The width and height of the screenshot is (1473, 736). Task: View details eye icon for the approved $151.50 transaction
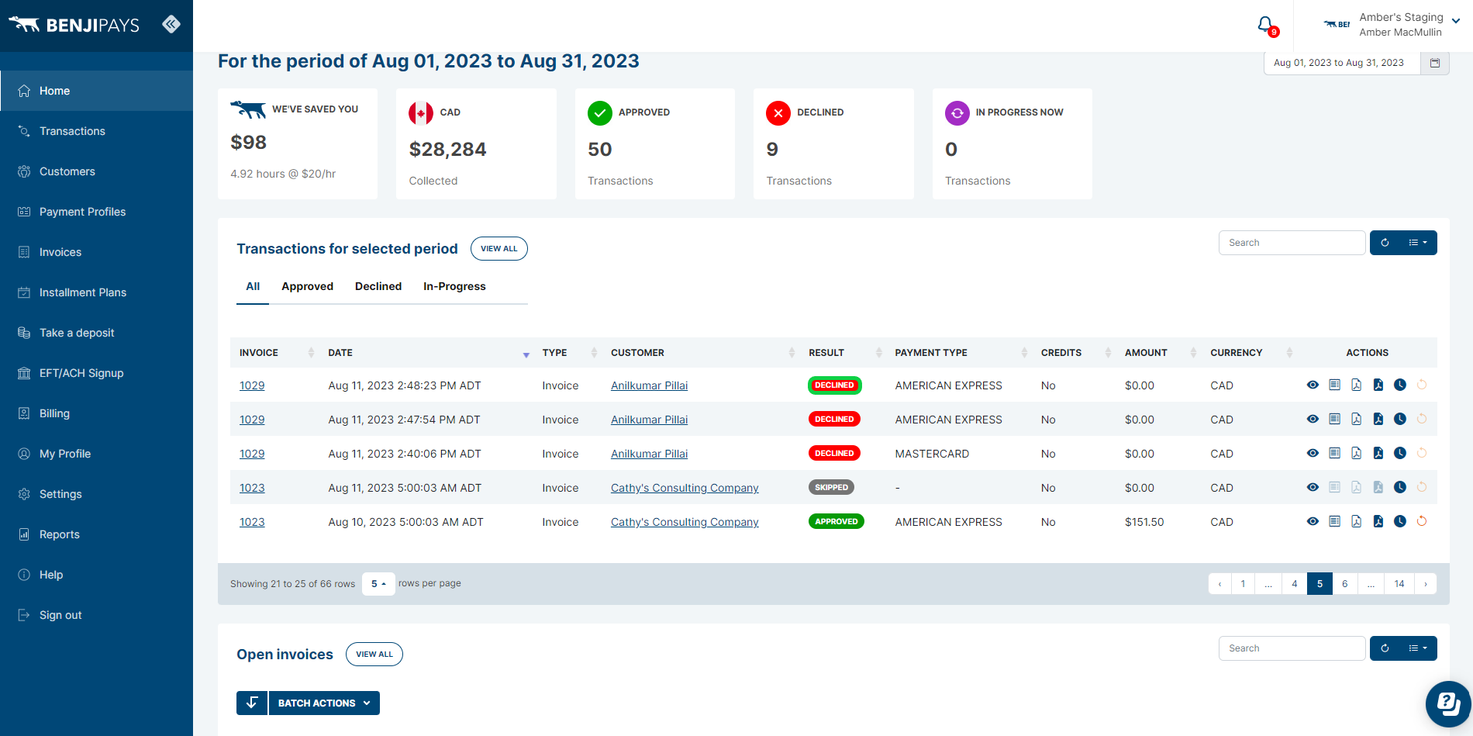(1313, 521)
